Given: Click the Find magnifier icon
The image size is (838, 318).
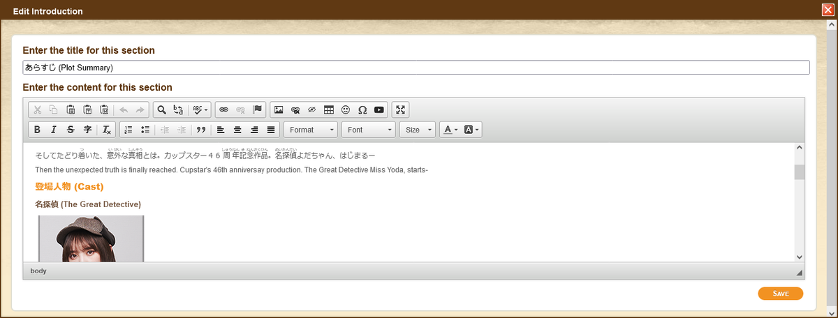Looking at the screenshot, I should click(x=161, y=109).
